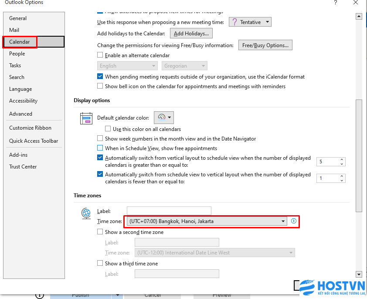The width and height of the screenshot is (367, 299).
Task: Increase the fewer-than-or-equal calendar count of 1
Action: [x=342, y=176]
